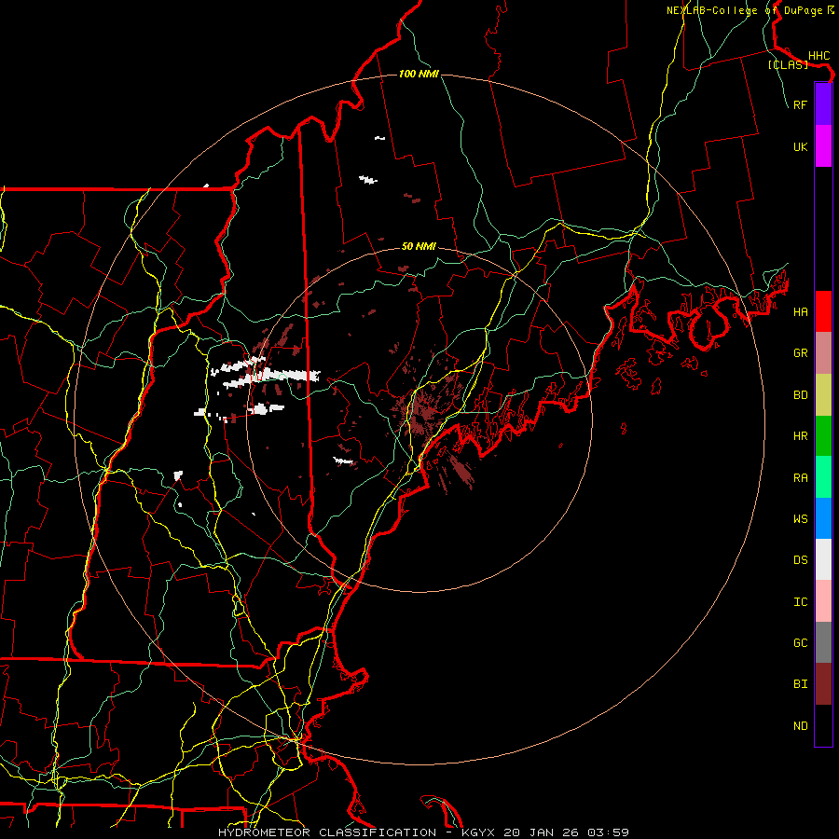
Task: Click the HA red legend swatch
Action: [x=823, y=311]
